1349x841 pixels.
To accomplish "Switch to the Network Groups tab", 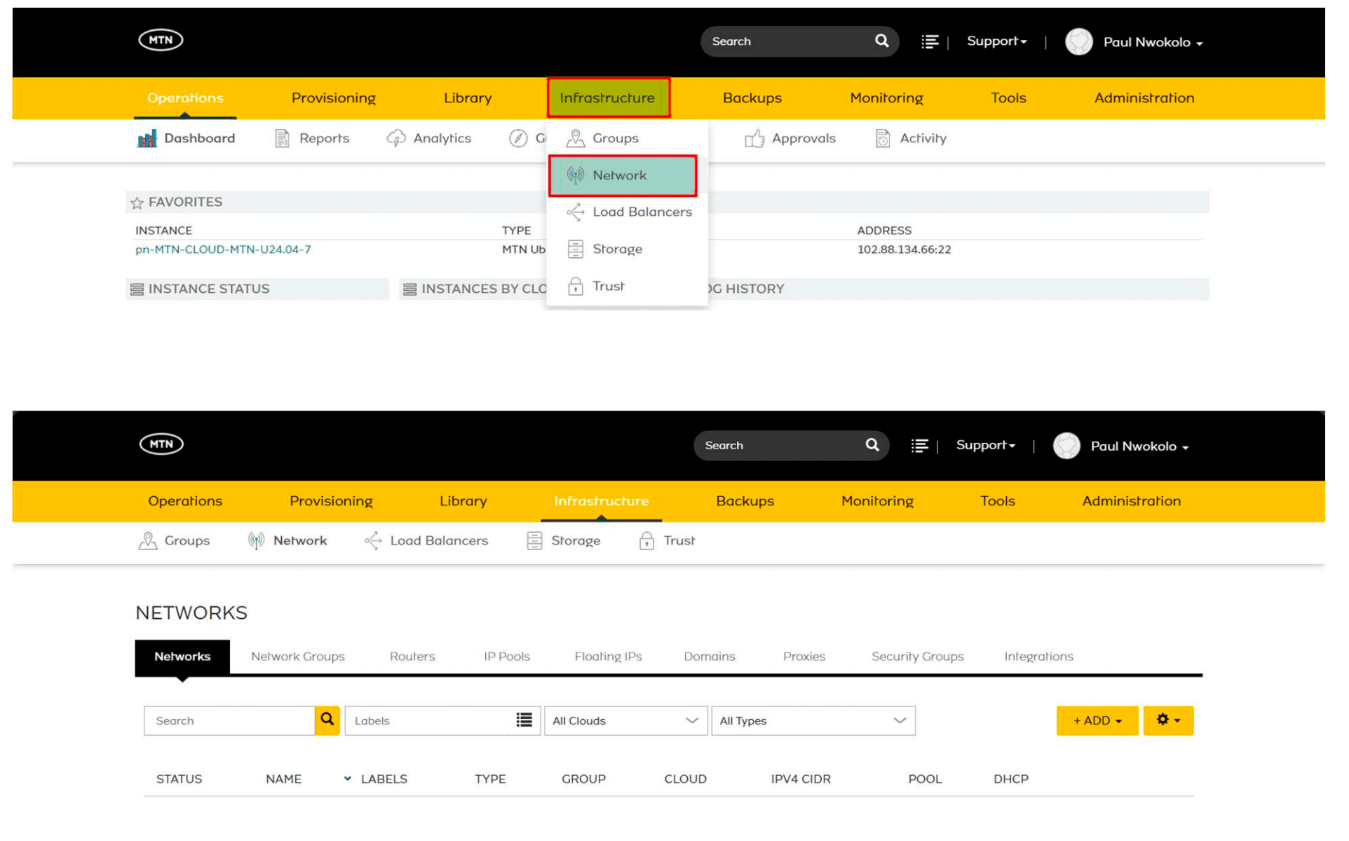I will click(x=298, y=656).
